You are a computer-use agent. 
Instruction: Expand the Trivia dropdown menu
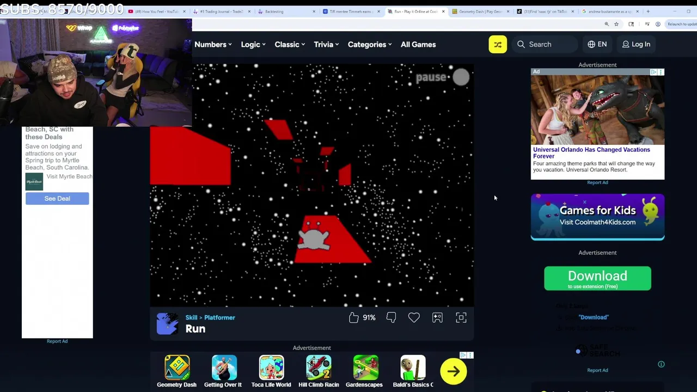pos(326,45)
